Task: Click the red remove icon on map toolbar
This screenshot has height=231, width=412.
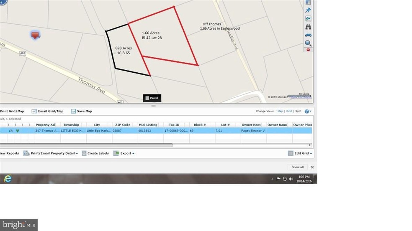Action: point(308,50)
